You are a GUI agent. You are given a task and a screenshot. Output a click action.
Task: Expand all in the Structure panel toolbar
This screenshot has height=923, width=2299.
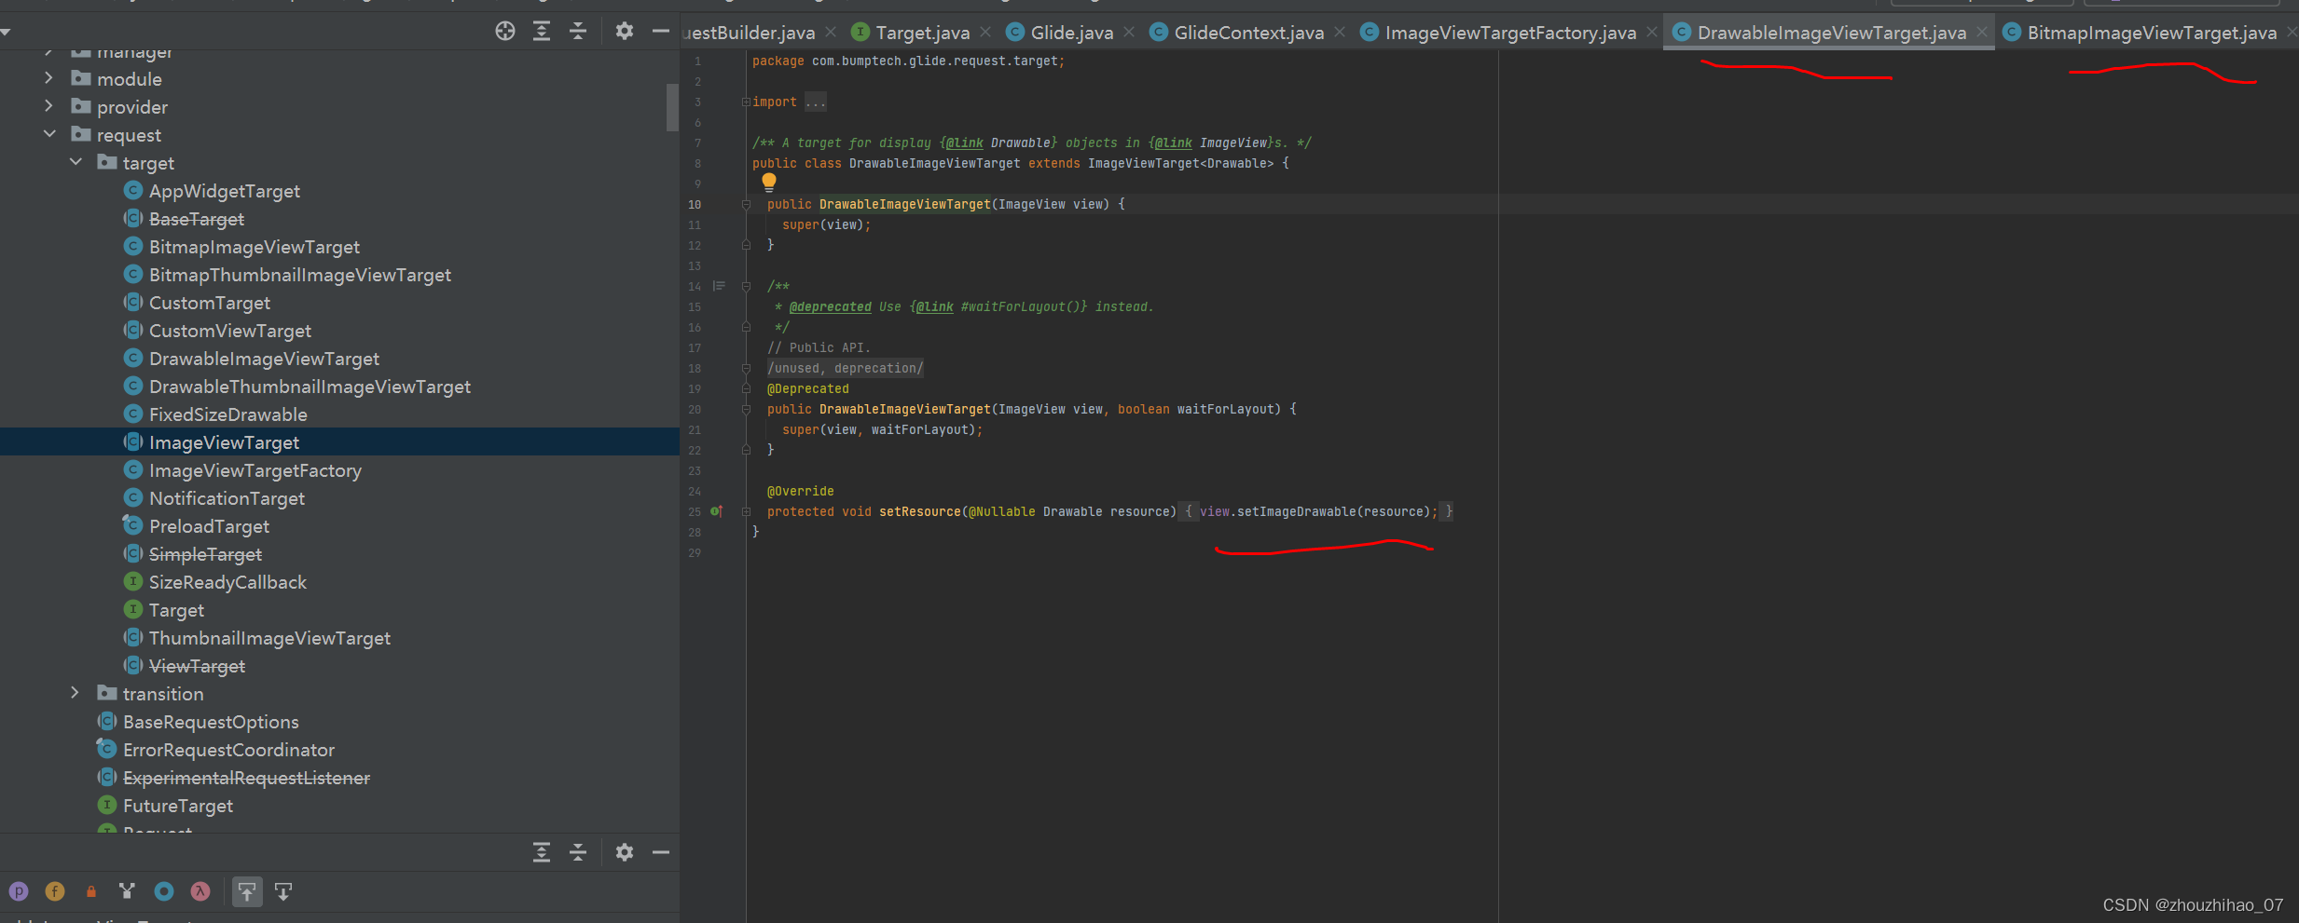coord(542,852)
